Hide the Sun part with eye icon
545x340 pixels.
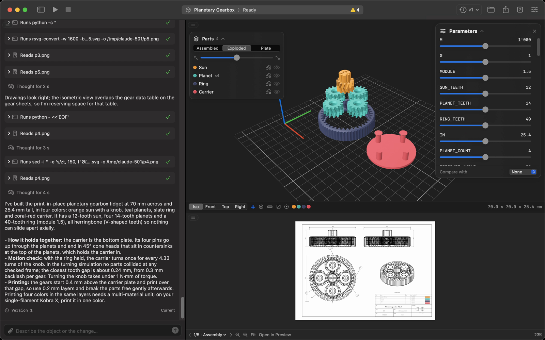(x=277, y=68)
